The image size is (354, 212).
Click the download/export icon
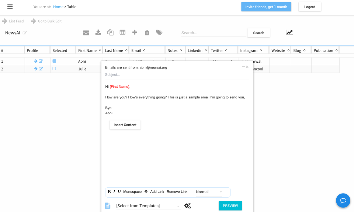98,32
